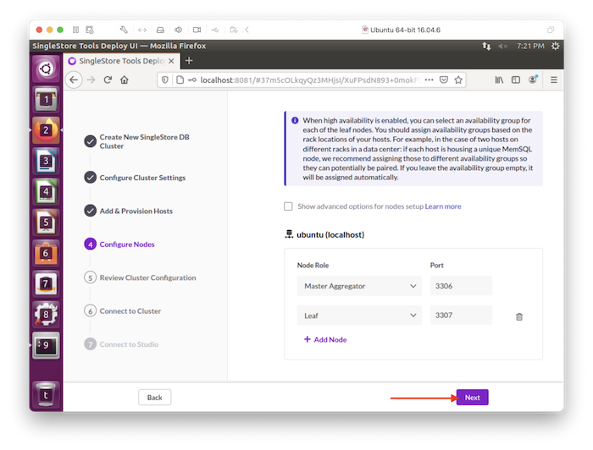The height and width of the screenshot is (450, 593).
Task: Open VM settings wrench icon
Action: pyautogui.click(x=124, y=30)
